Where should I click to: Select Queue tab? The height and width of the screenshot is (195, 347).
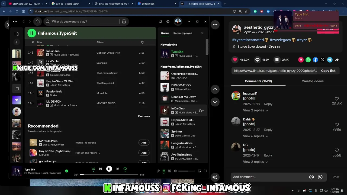pyautogui.click(x=165, y=33)
